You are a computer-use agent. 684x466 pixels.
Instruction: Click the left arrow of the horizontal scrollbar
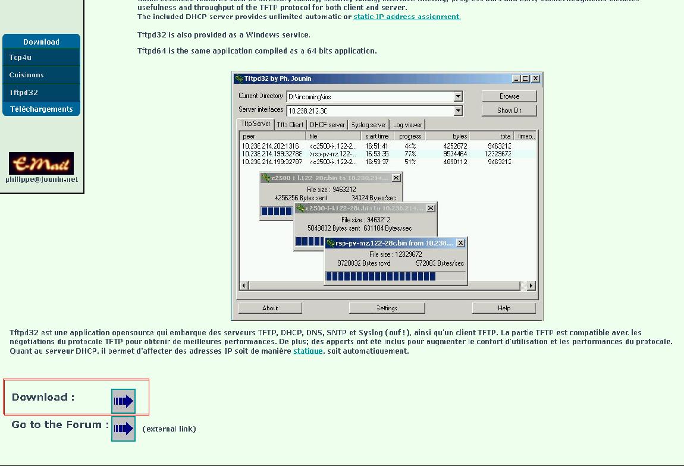click(x=244, y=285)
